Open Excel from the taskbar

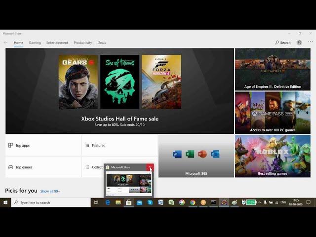[x=171, y=202]
